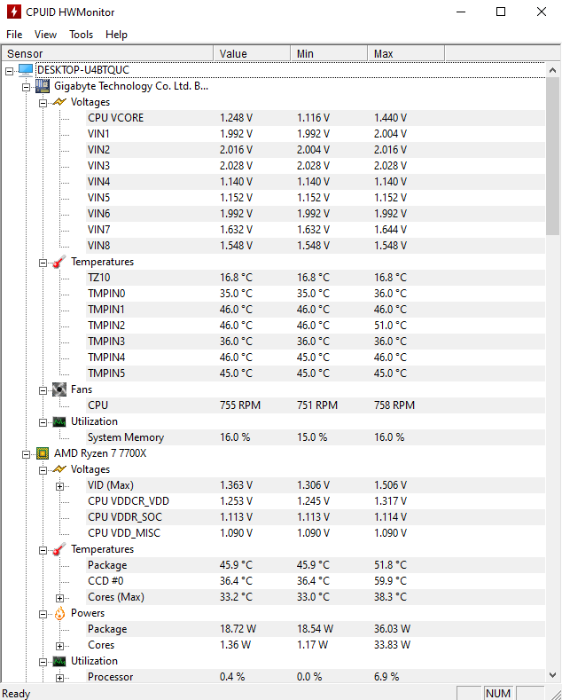Expand the Cores power entry
The height and width of the screenshot is (700, 562).
(59, 646)
